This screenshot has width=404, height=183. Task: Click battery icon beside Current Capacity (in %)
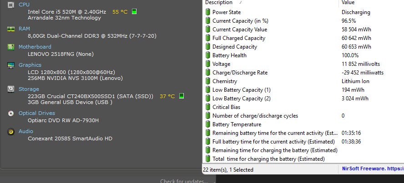207,21
